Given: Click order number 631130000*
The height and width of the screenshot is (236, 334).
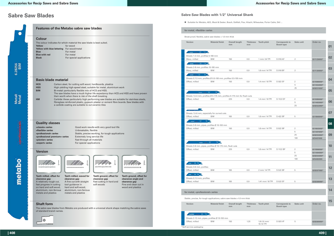Looking at the screenshot, I should [x=318, y=70].
